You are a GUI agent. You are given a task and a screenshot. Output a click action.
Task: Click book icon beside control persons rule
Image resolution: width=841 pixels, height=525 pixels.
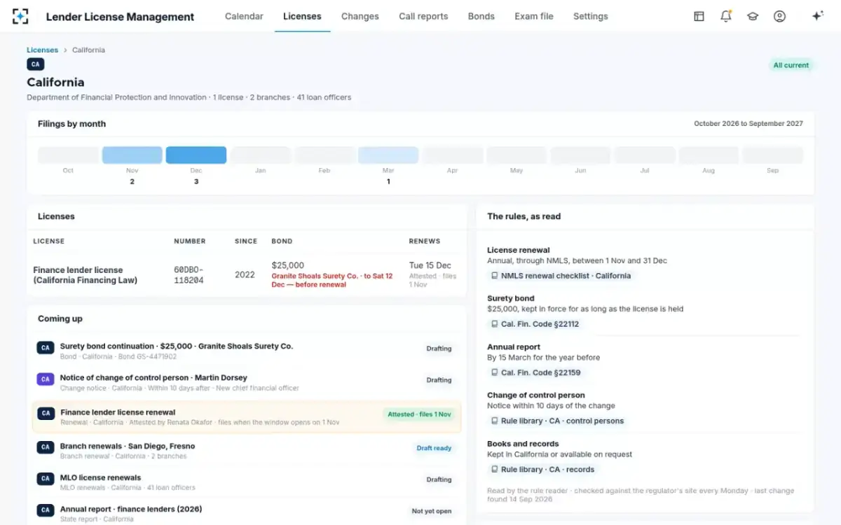(x=495, y=421)
